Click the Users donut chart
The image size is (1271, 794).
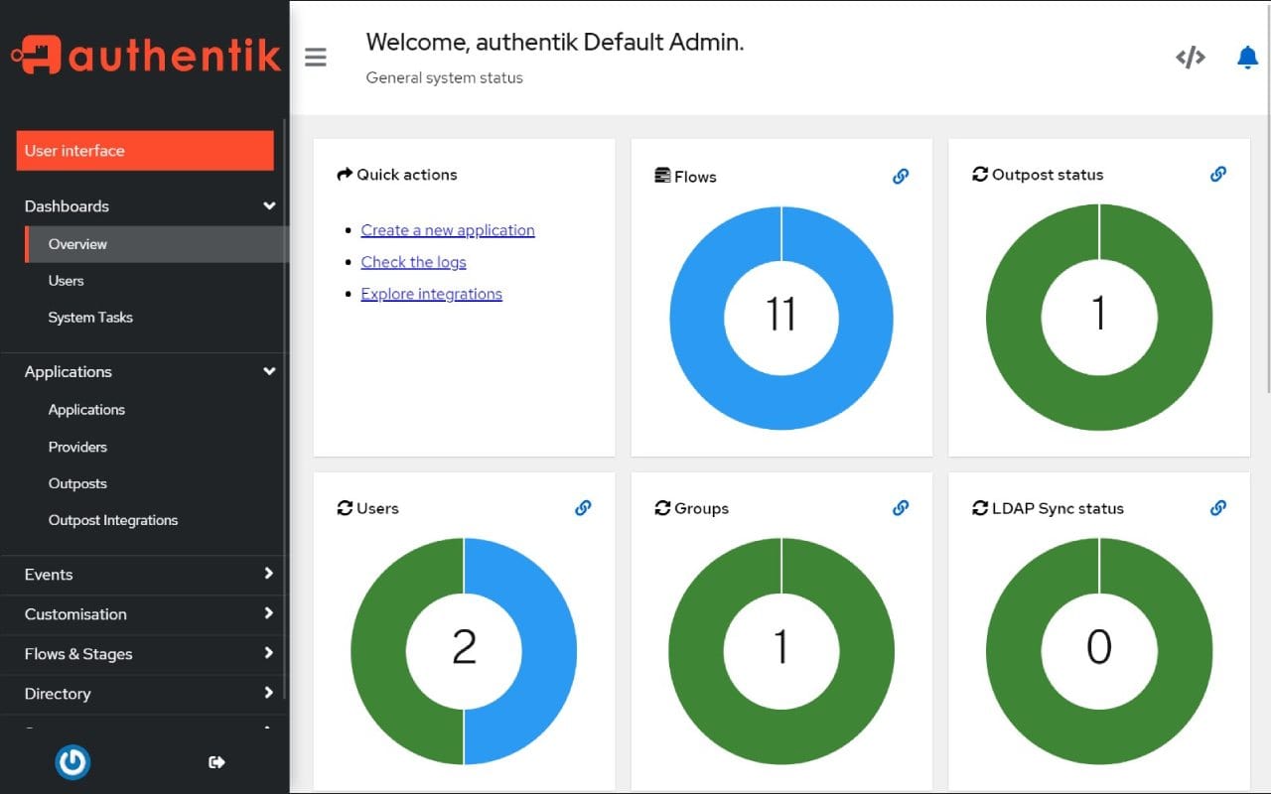(x=464, y=650)
